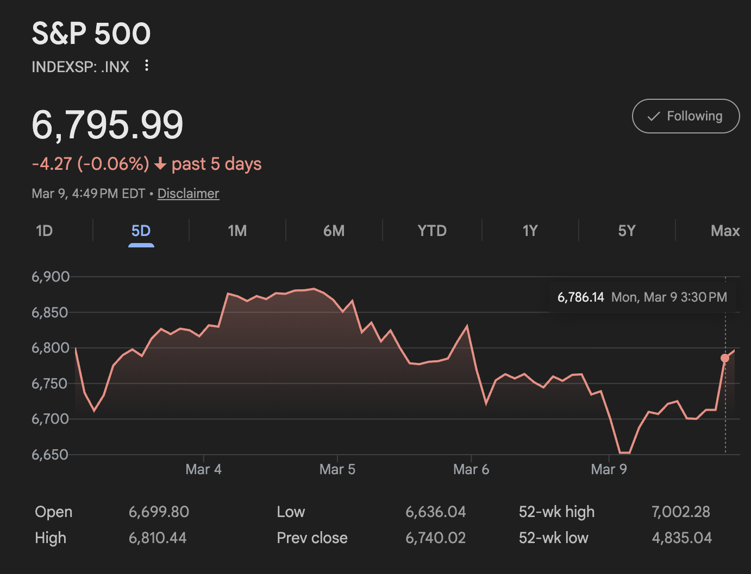751x574 pixels.
Task: Toggle the Following state for S&P 500
Action: click(x=686, y=116)
